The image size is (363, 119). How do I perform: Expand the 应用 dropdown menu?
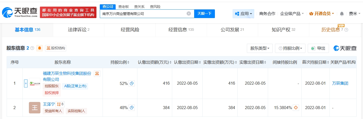[243, 14]
